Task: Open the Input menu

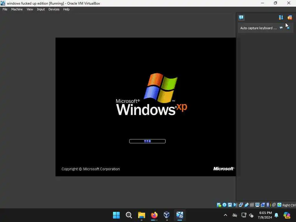Action: tap(41, 9)
